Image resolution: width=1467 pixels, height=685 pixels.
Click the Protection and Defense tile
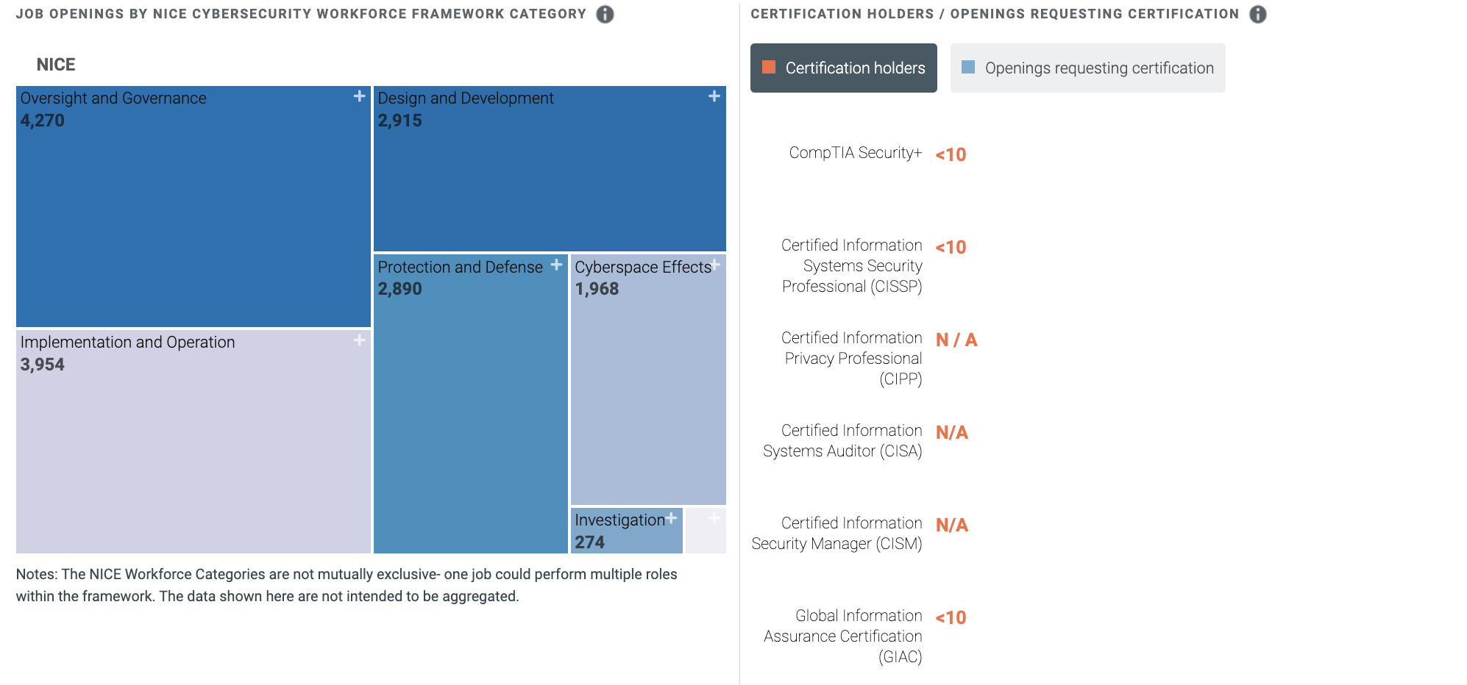click(471, 404)
